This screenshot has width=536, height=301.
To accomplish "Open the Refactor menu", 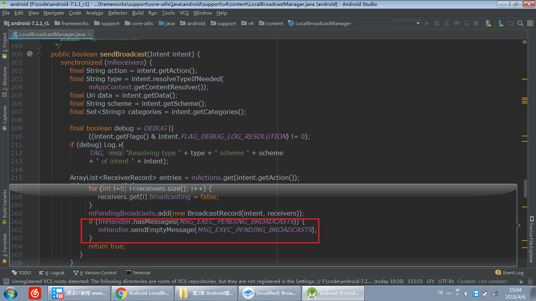I will click(118, 13).
